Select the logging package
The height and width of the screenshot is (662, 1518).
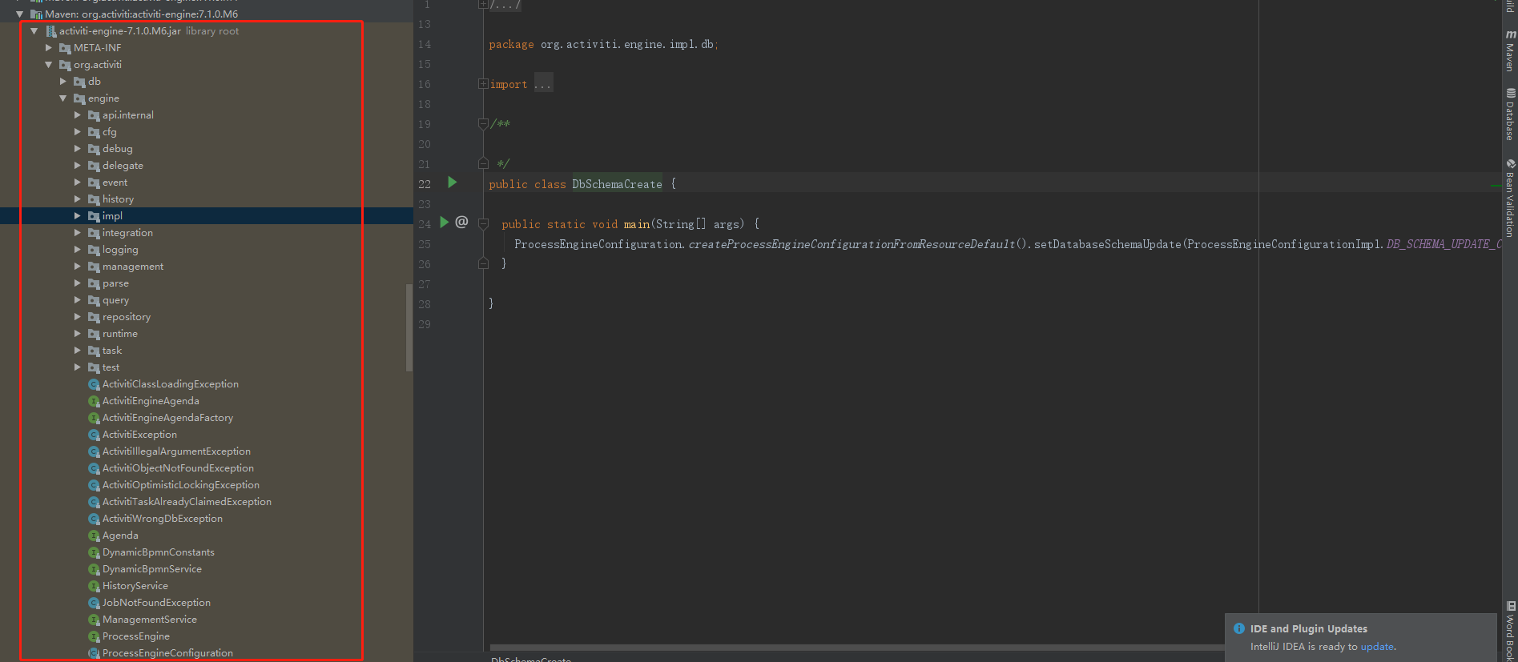click(120, 250)
